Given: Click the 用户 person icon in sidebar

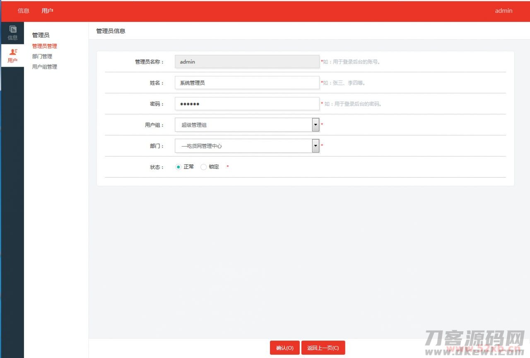Looking at the screenshot, I should tap(13, 52).
